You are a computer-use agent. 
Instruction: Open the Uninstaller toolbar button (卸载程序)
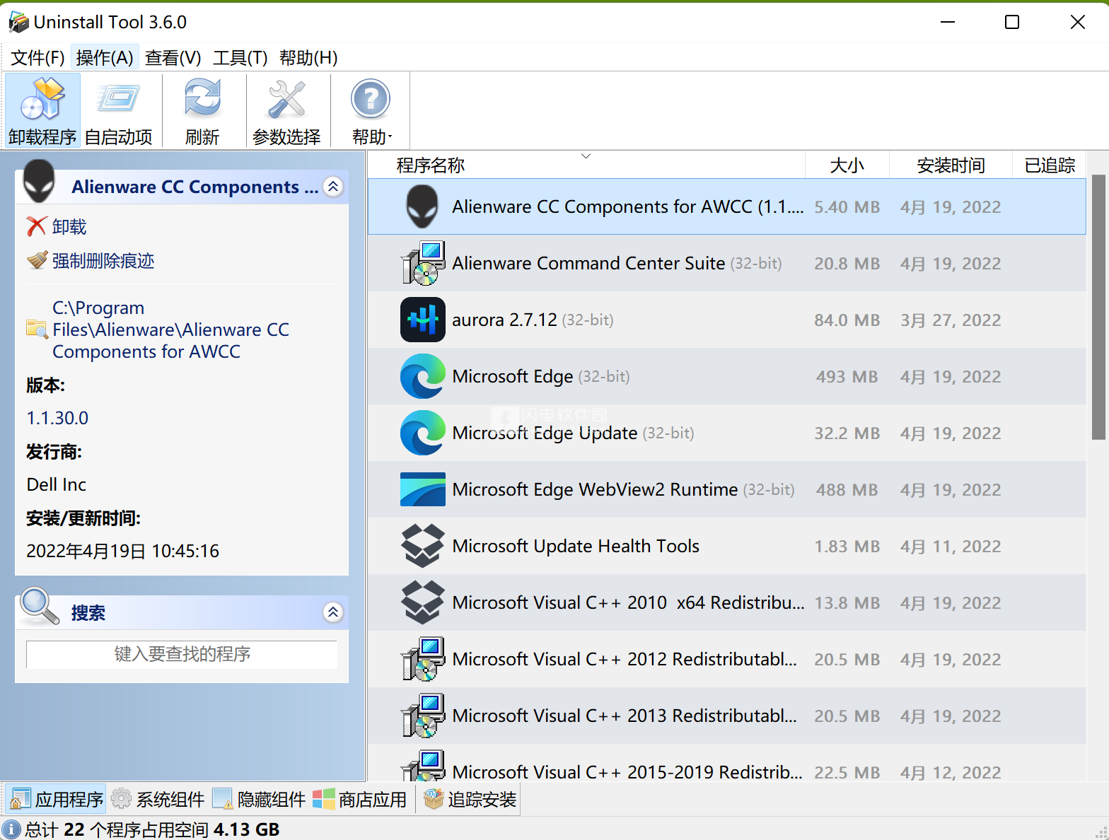click(42, 110)
